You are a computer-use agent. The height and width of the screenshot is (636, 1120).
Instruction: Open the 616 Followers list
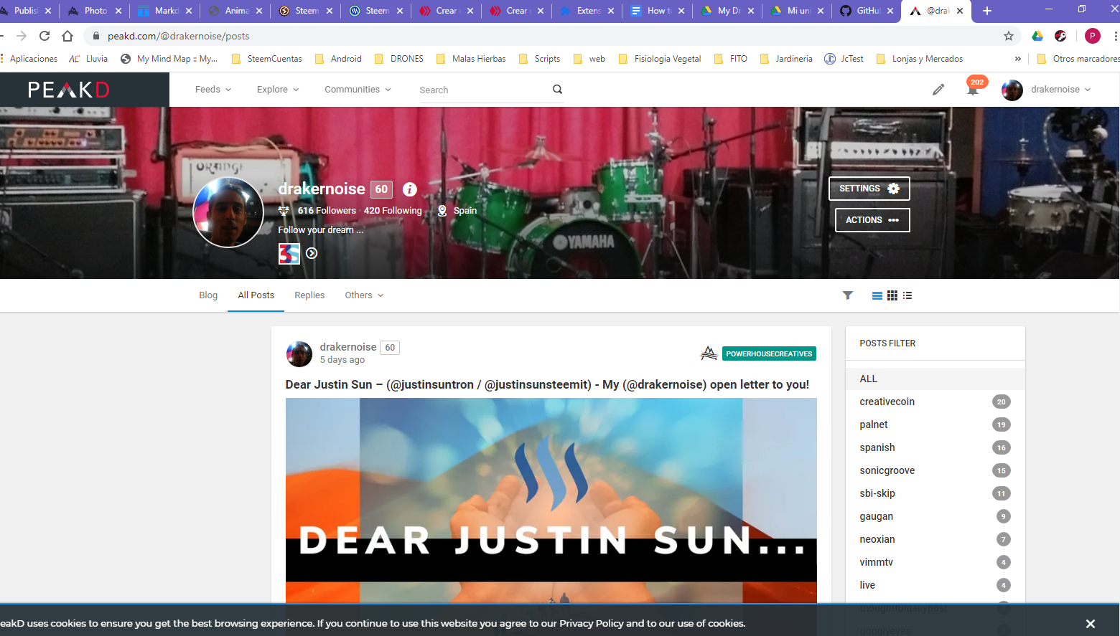(327, 211)
